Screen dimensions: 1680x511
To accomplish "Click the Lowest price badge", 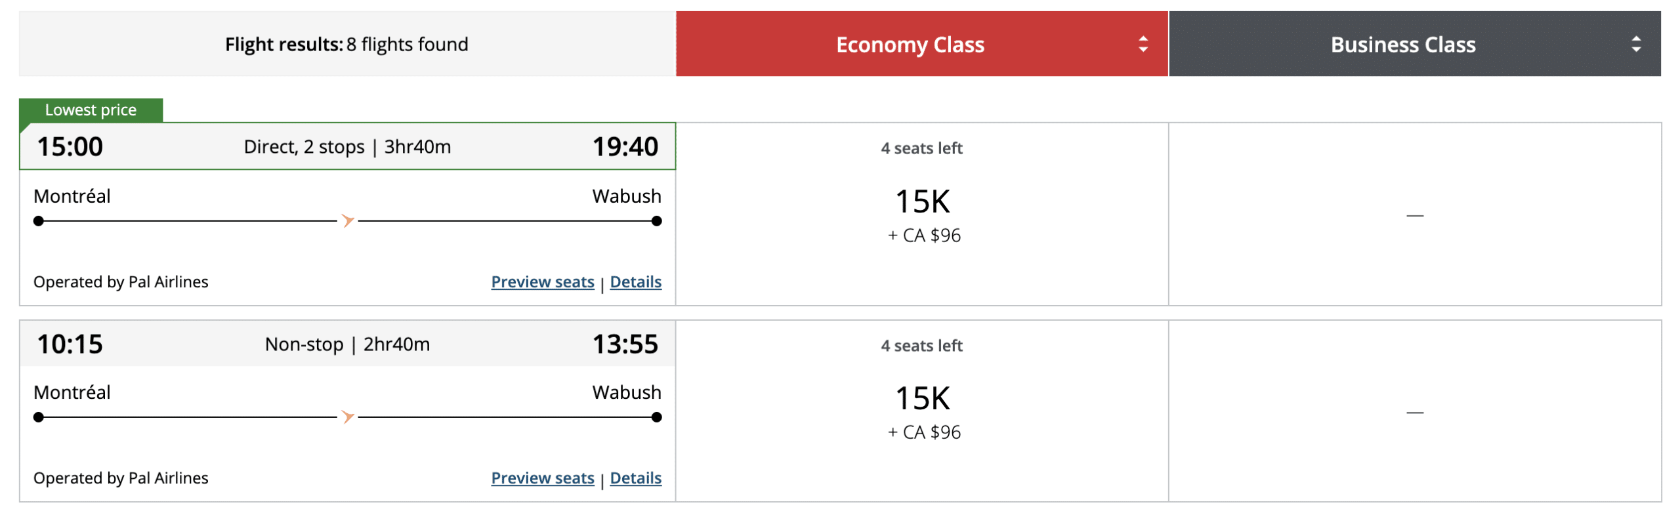I will 91,110.
